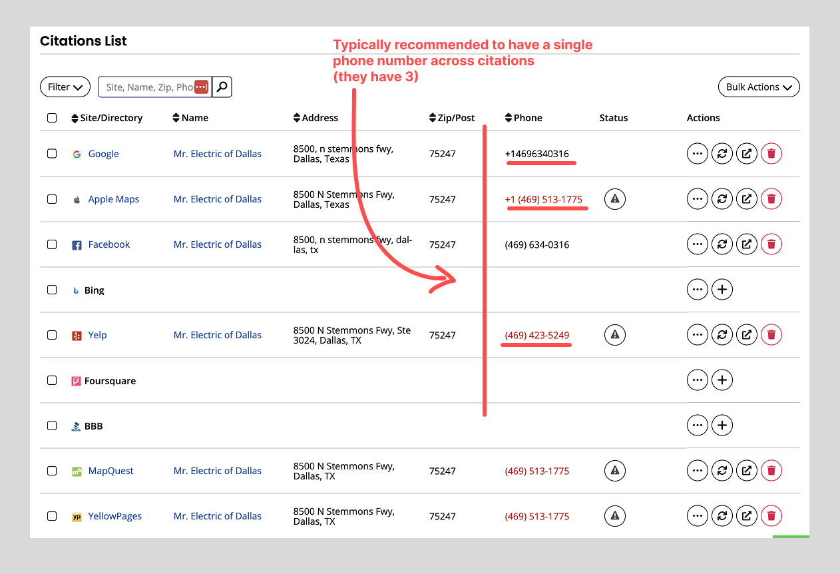Add a Bing citation with plus icon

click(x=722, y=290)
